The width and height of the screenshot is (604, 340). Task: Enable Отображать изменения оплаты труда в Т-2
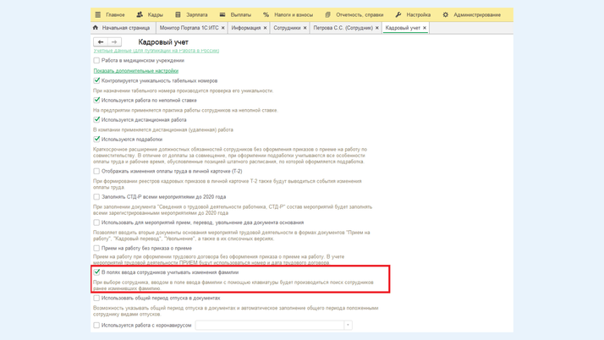pyautogui.click(x=96, y=171)
